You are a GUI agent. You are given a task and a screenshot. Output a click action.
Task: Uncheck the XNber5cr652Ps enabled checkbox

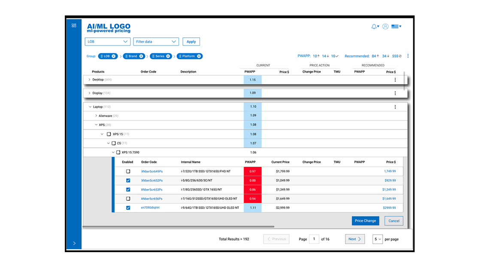tap(128, 181)
